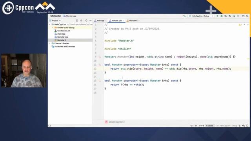Select External Libraries tree item

click(x=62, y=43)
